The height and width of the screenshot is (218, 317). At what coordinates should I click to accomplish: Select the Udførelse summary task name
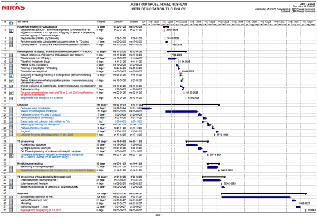coord(22,194)
